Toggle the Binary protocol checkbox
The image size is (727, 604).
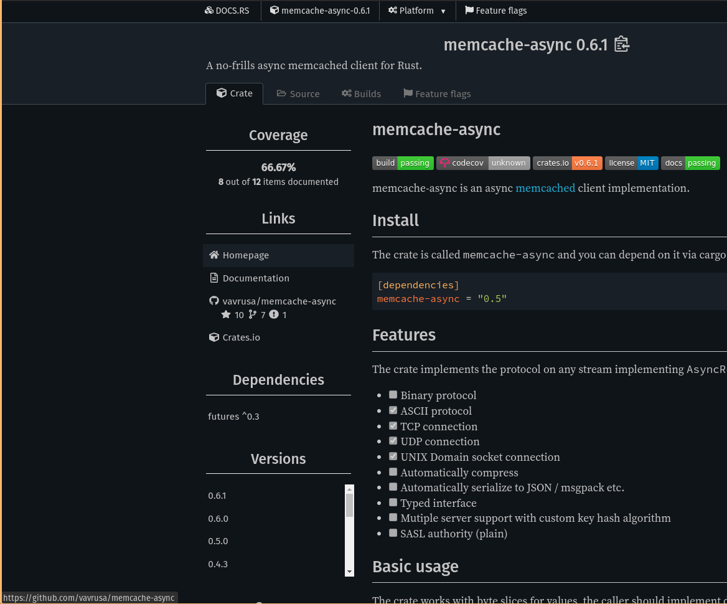coord(393,395)
